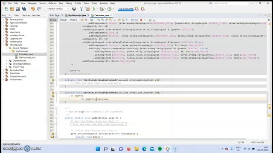Click the Source view button
The width and height of the screenshot is (273, 153).
pos(53,20)
